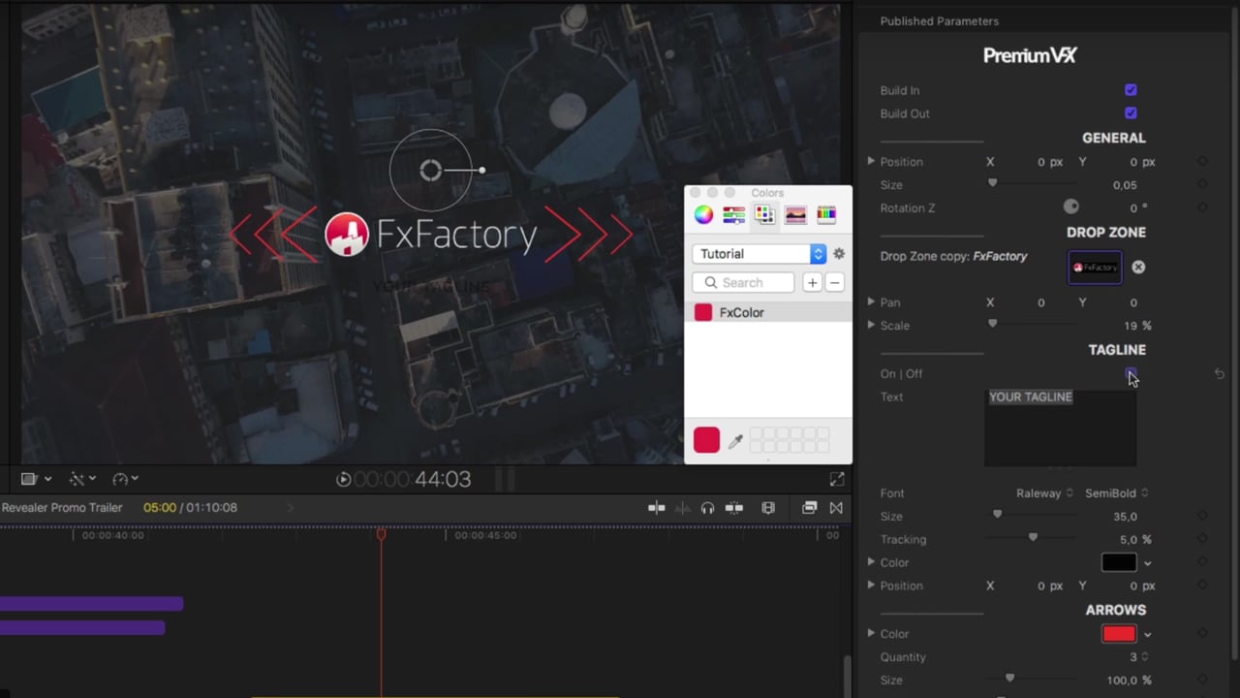Change the Arrows Quantity stepper

point(1145,657)
